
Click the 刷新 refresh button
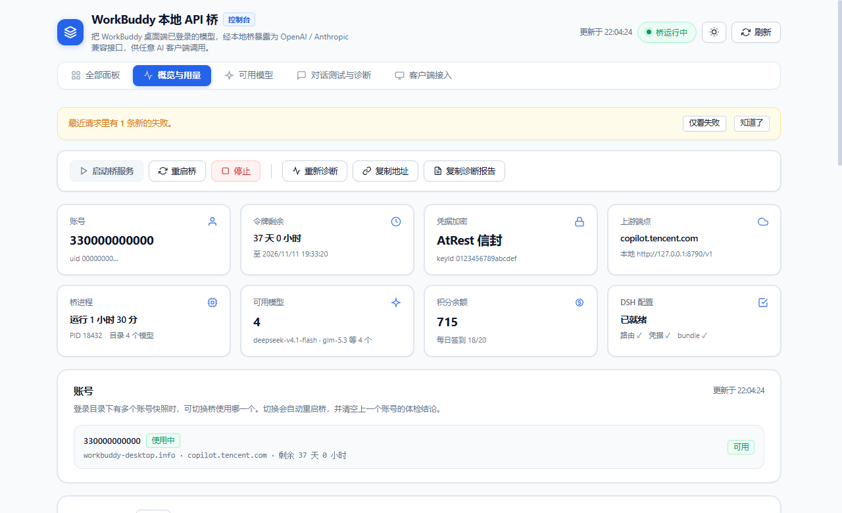point(756,32)
